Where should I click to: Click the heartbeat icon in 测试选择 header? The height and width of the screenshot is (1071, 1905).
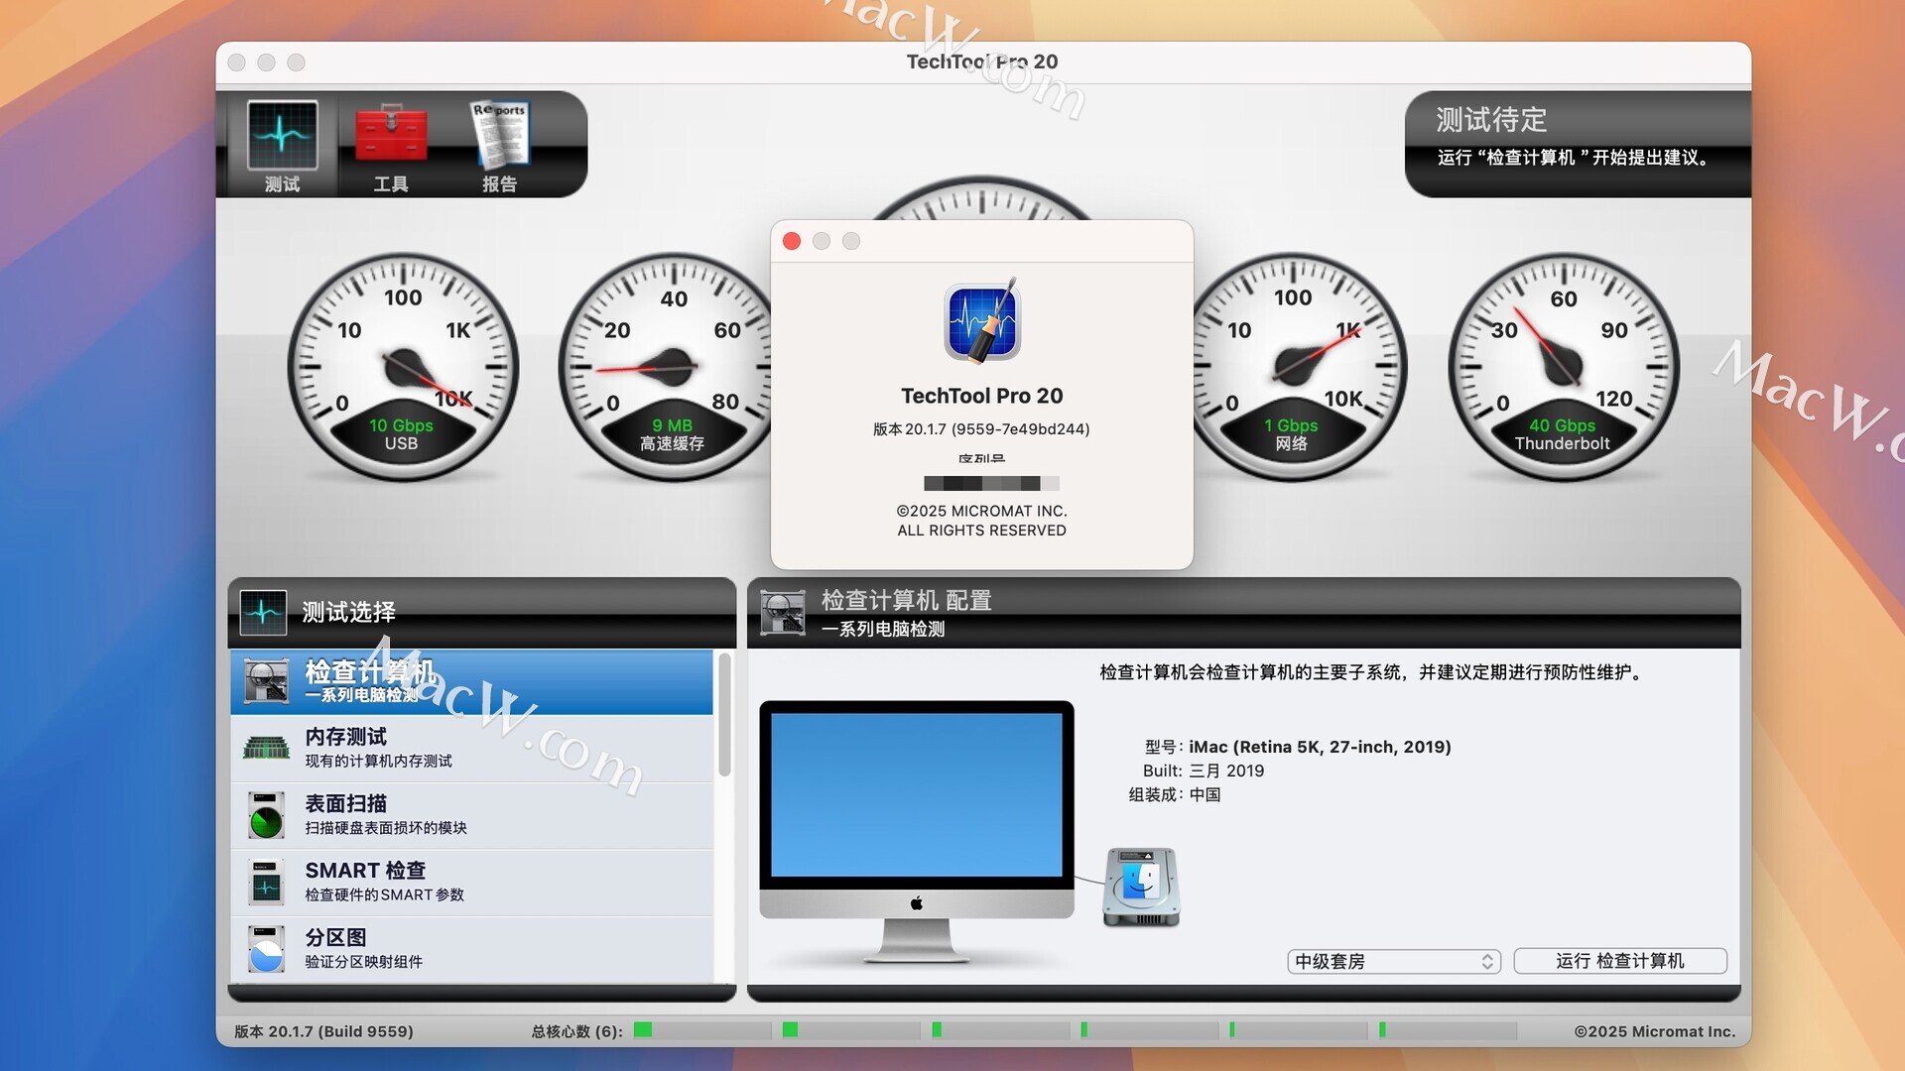coord(263,612)
